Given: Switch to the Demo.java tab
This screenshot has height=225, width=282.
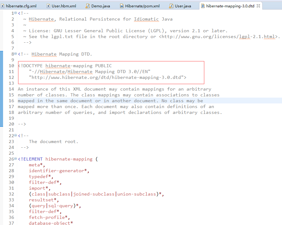Looking at the screenshot, I should (98, 6).
